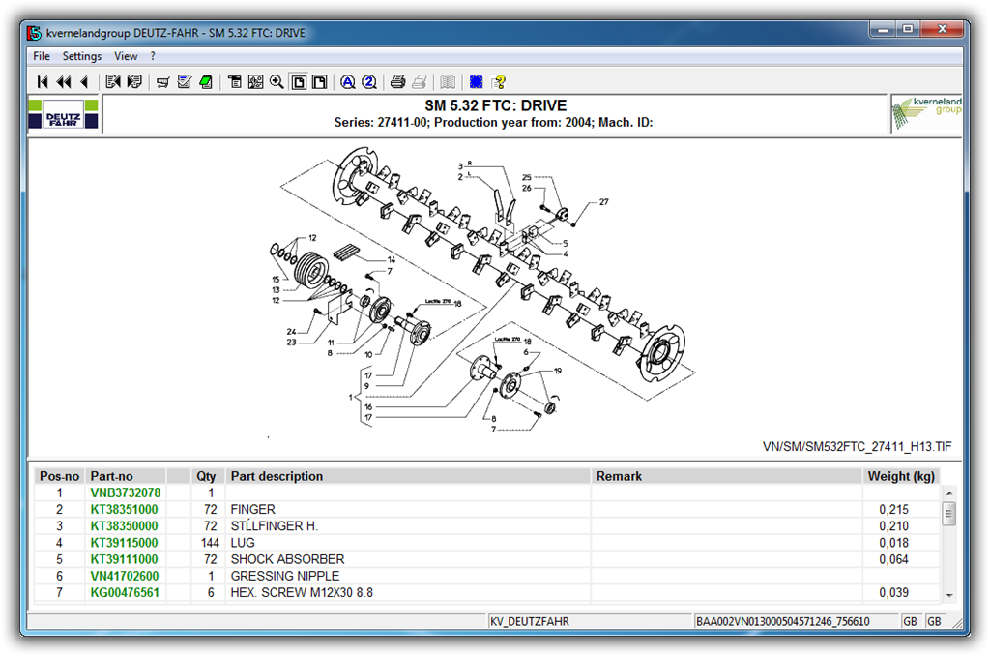Open part number KT39115000
Image resolution: width=990 pixels, height=656 pixels.
click(x=125, y=543)
